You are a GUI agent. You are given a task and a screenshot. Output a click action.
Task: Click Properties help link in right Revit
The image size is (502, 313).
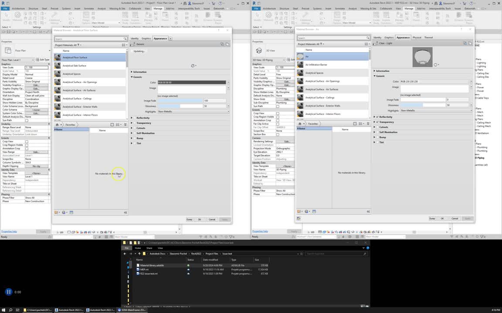point(260,231)
